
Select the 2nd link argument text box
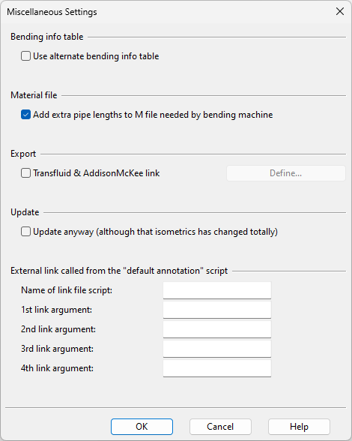217,329
